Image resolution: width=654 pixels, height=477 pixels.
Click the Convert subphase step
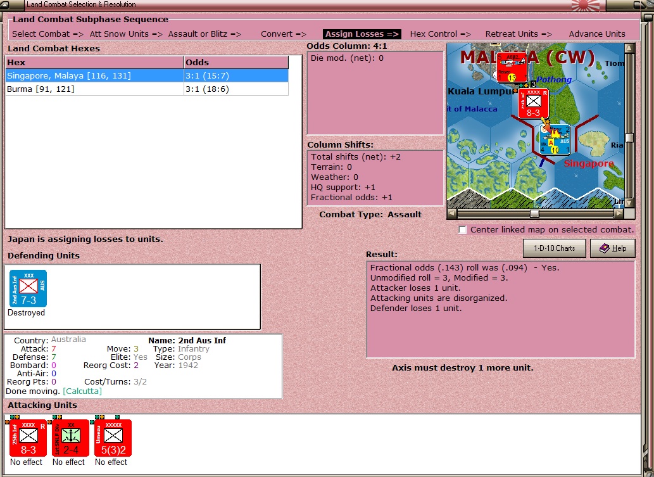click(284, 34)
